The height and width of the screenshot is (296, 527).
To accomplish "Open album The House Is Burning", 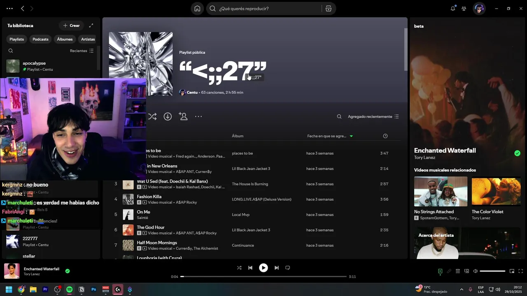I will (x=250, y=184).
